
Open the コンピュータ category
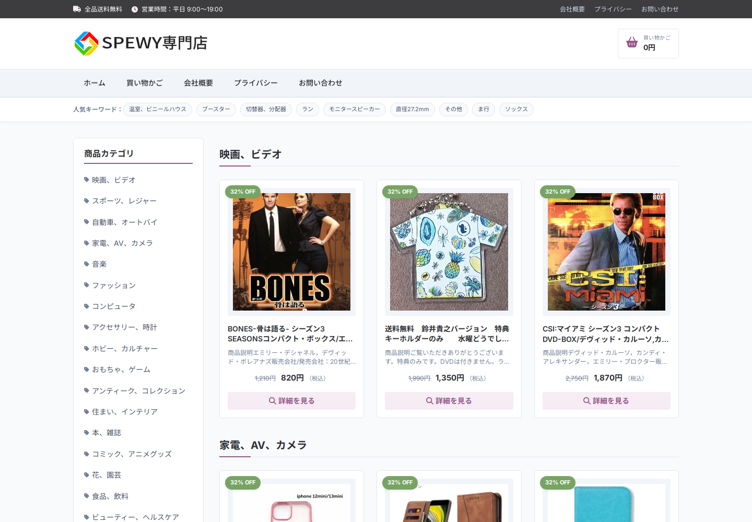[x=114, y=306]
